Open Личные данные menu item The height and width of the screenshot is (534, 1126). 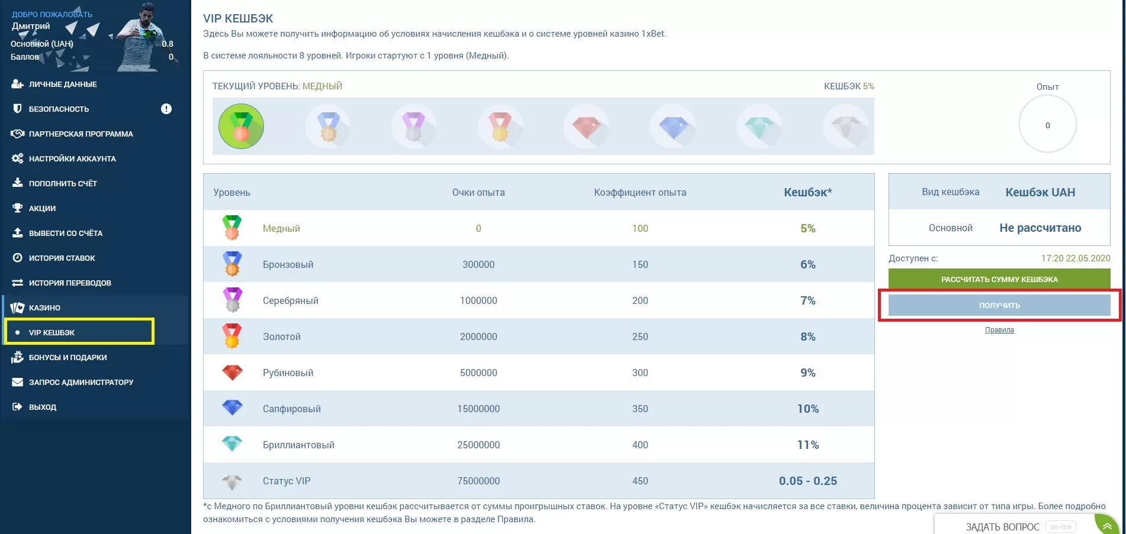click(63, 84)
